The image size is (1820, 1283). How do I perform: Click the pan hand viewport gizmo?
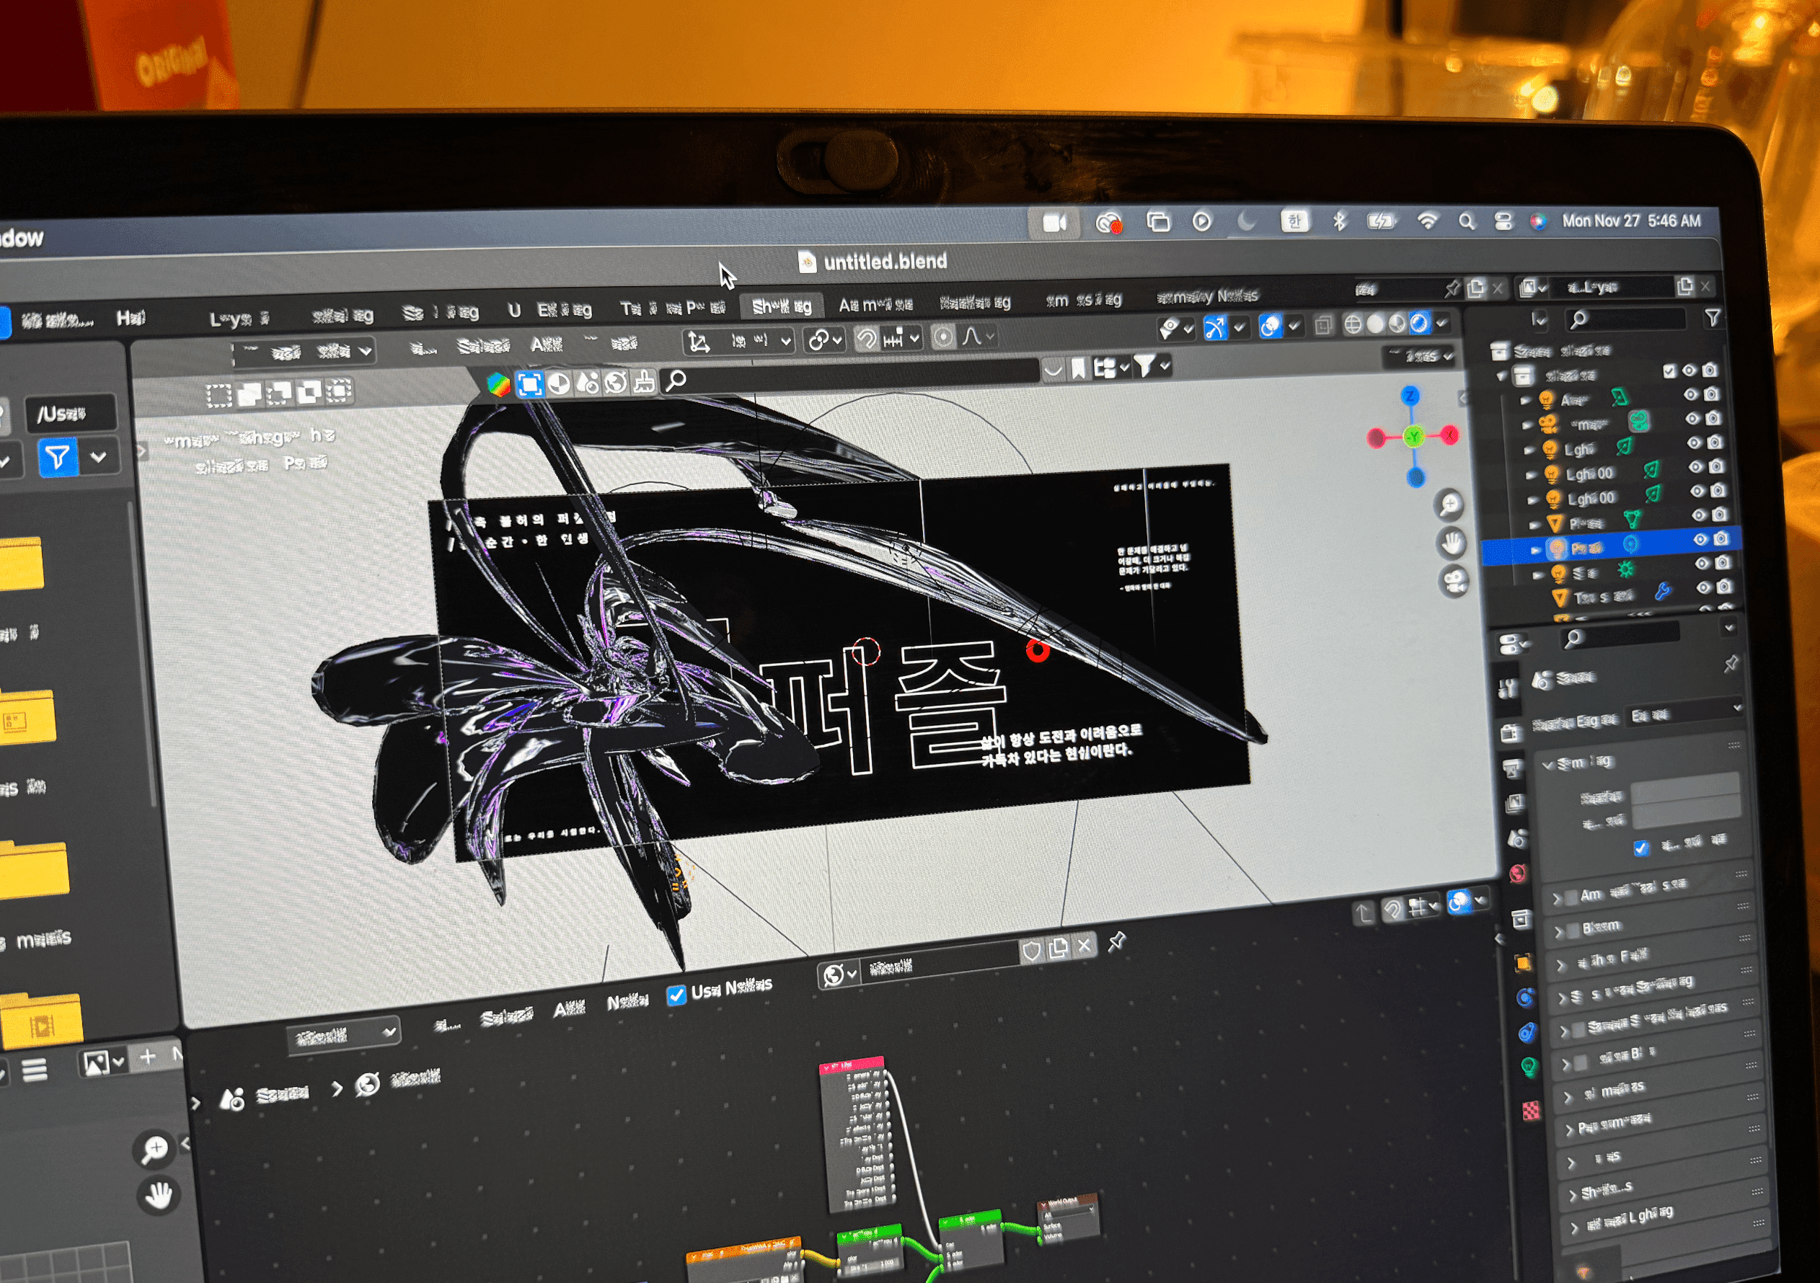coord(1452,543)
